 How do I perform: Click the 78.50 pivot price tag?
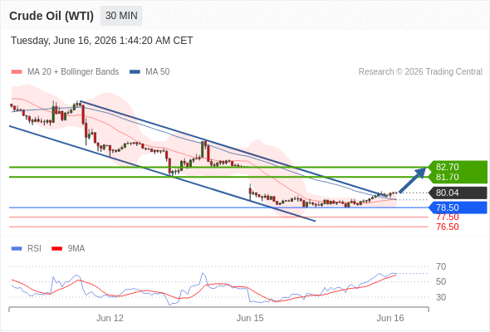(458, 207)
